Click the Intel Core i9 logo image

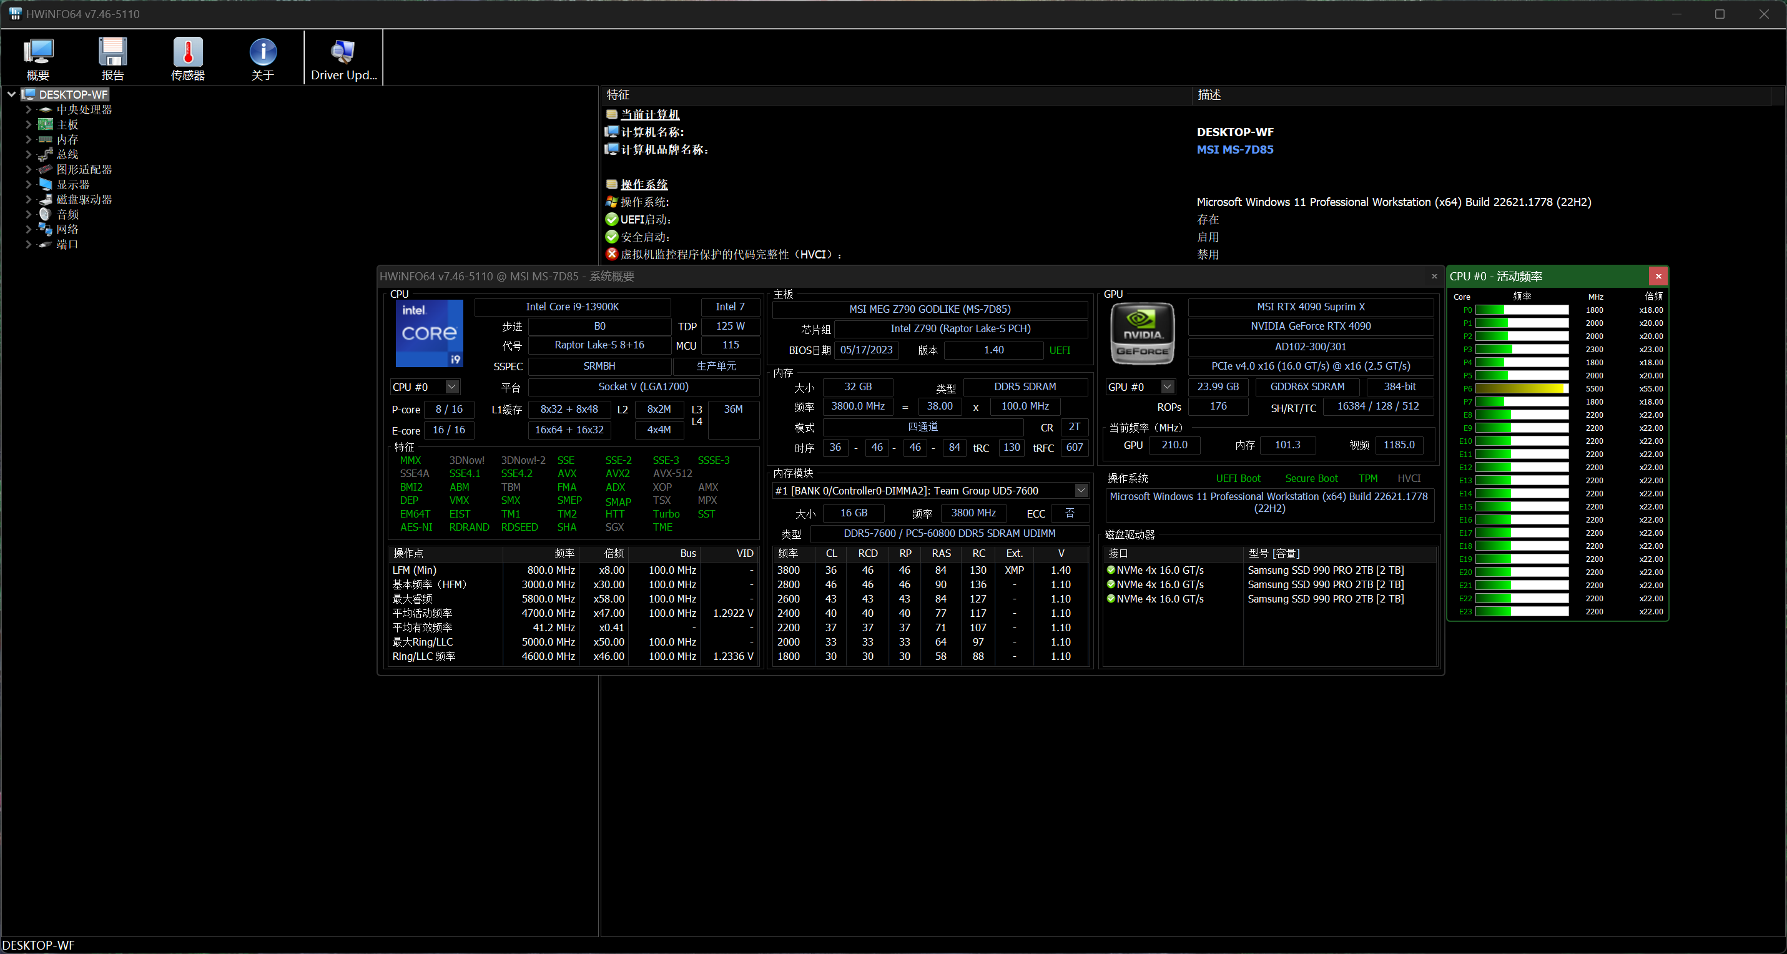click(x=429, y=333)
